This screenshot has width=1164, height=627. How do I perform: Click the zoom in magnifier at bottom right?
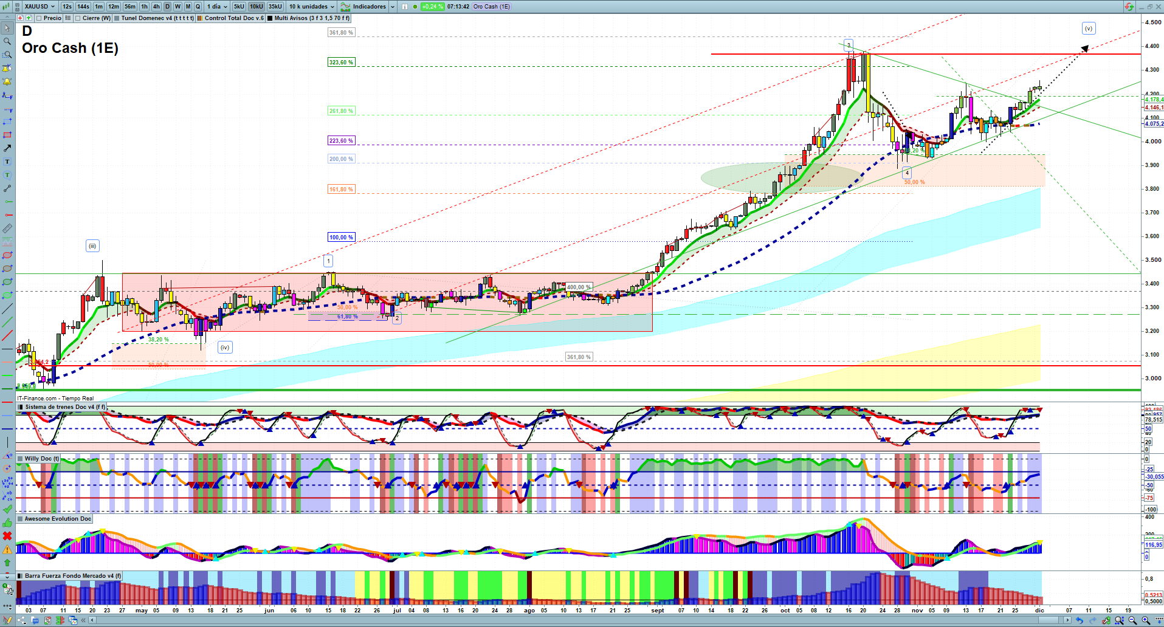click(1146, 620)
